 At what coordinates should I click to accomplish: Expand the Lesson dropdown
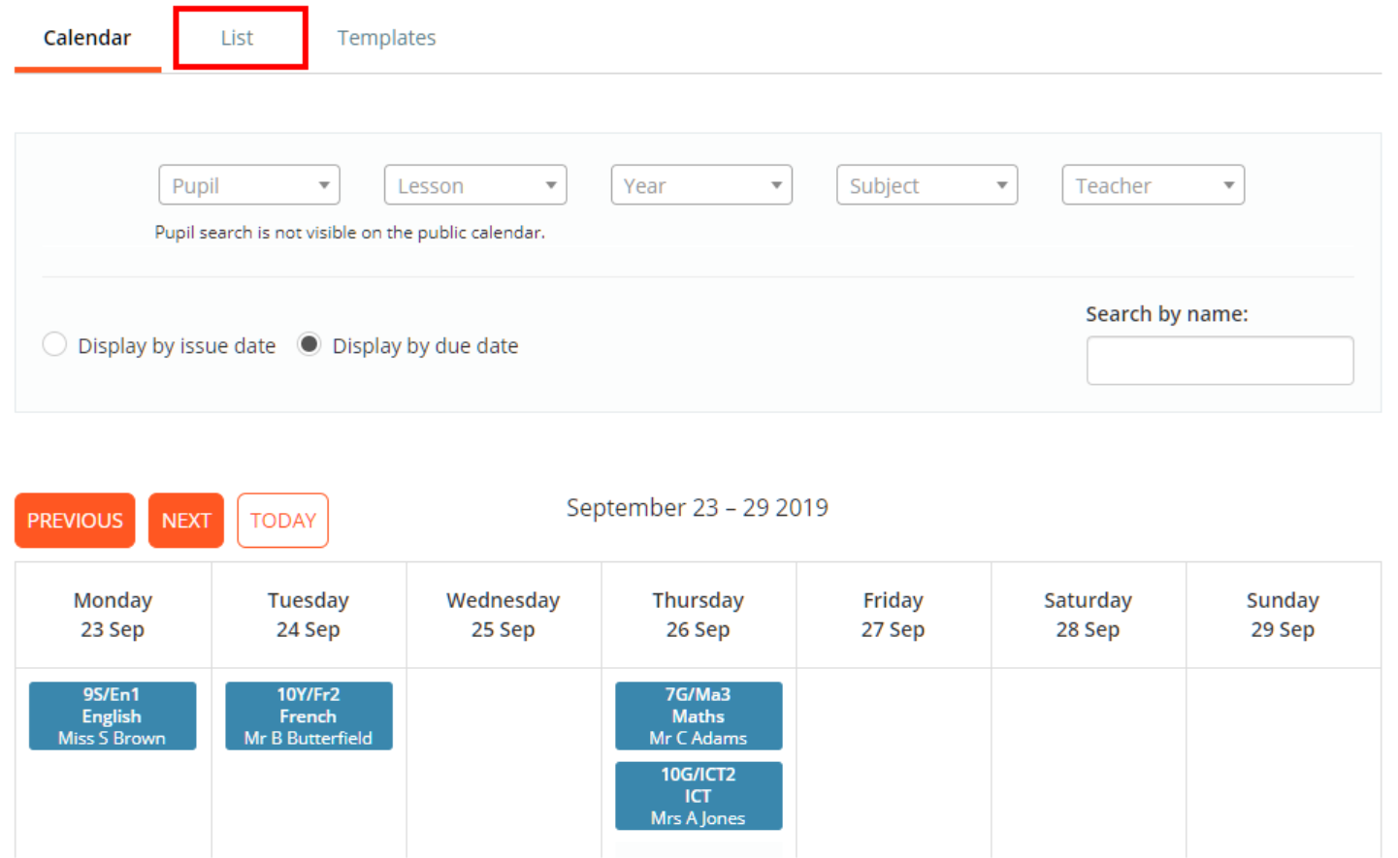(x=474, y=184)
